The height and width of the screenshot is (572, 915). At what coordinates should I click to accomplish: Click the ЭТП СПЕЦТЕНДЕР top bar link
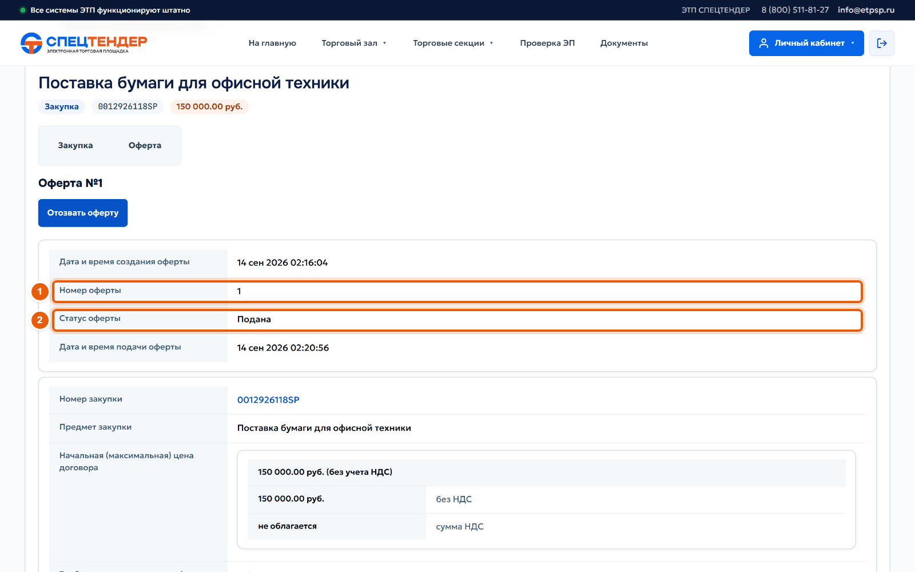[x=715, y=10]
